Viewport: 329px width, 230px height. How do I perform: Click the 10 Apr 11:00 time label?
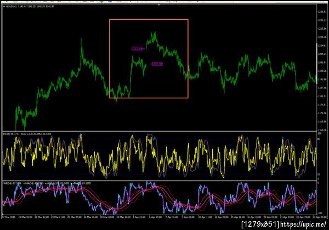205,217
